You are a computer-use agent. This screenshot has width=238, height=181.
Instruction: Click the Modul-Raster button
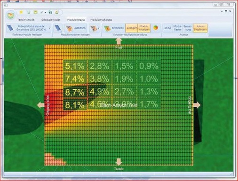(177, 28)
